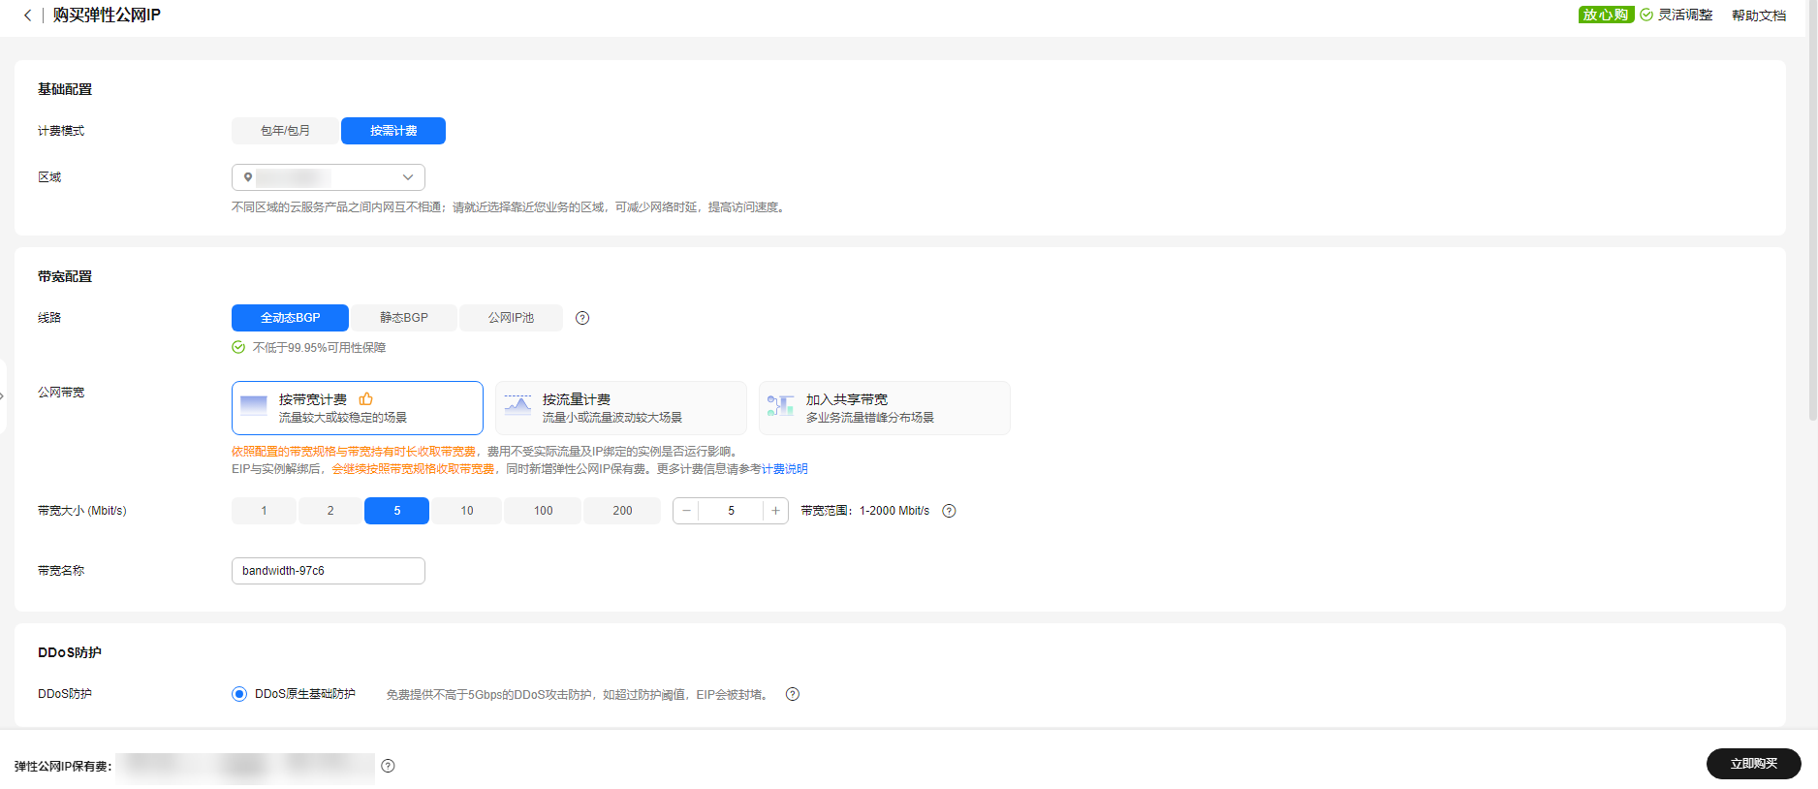
Task: Switch billing mode to 包年/包月
Action: coord(285,131)
